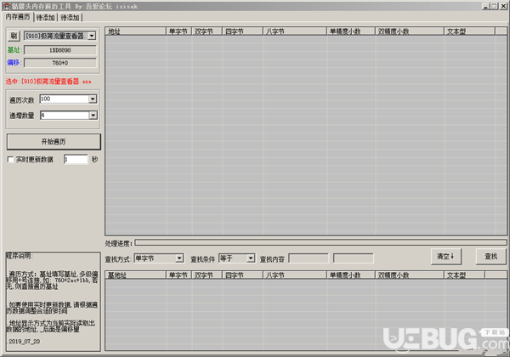Viewport: 510px width, 357px height.
Task: Click 八字节 column header in lower table
Action: point(295,275)
